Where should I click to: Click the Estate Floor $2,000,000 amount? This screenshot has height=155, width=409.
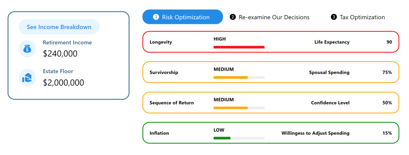coord(64,83)
